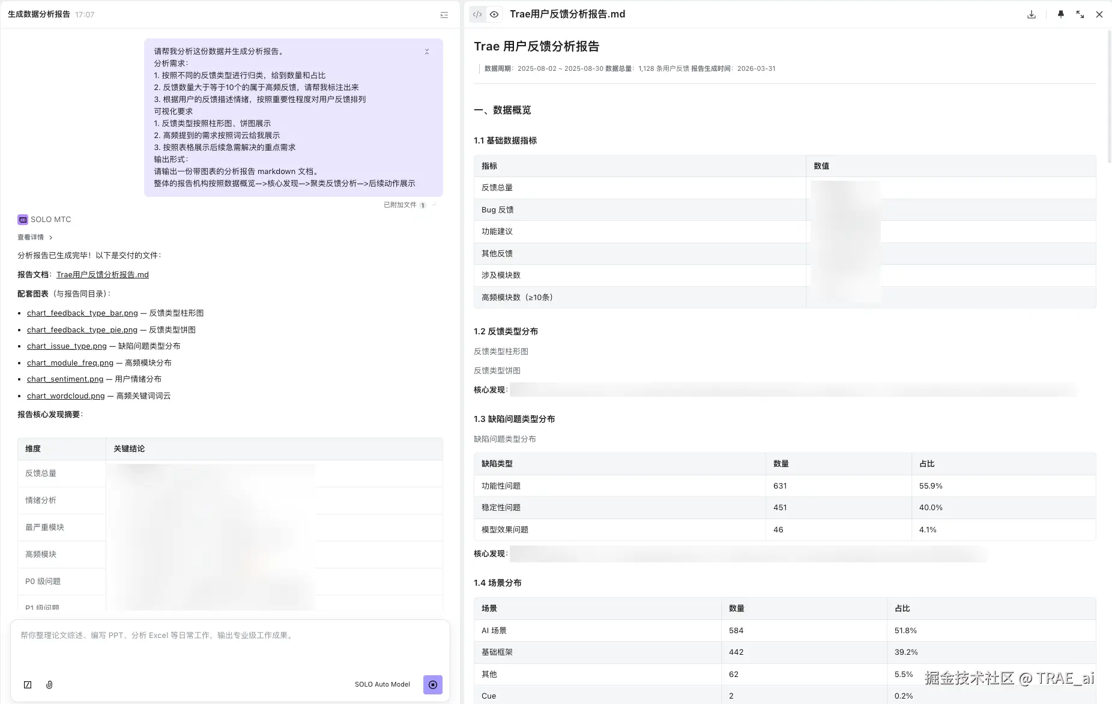Screen dimensions: 1112x704
Task: Select the P0 级问题 summary row
Action: pyautogui.click(x=230, y=582)
